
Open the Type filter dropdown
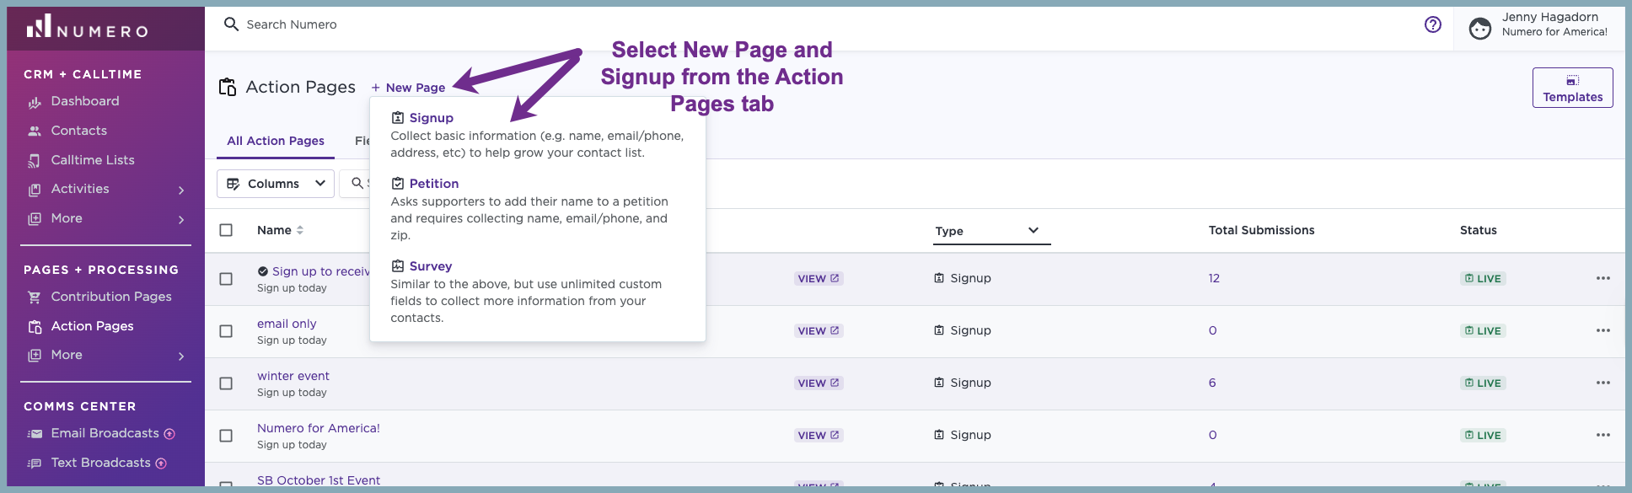(991, 231)
